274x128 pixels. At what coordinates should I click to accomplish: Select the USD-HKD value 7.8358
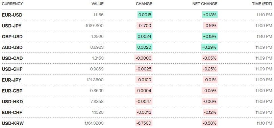click(98, 102)
